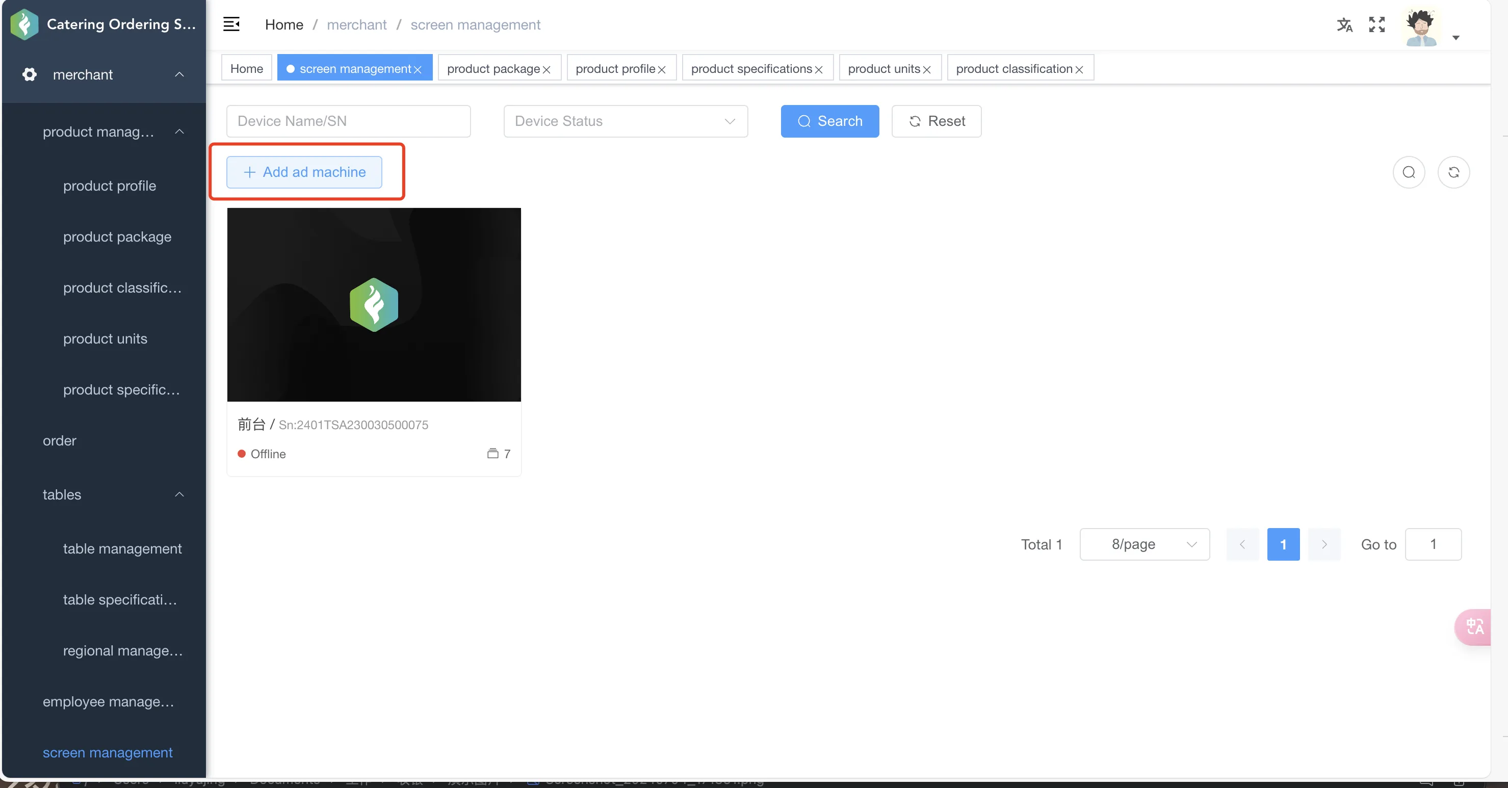The image size is (1508, 788).
Task: Go to the next page arrow
Action: [x=1323, y=544]
